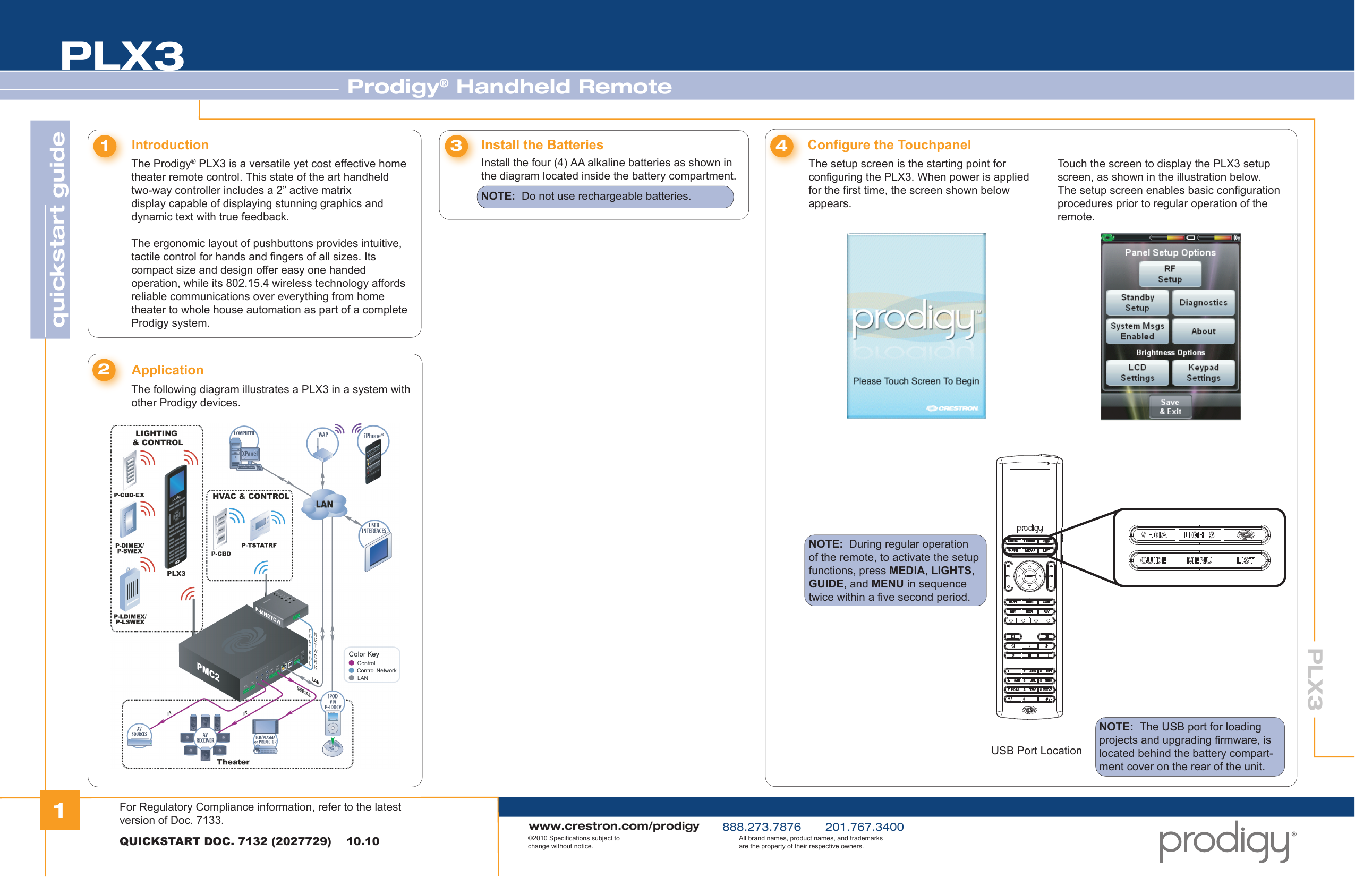Tap the About button

(x=1203, y=331)
